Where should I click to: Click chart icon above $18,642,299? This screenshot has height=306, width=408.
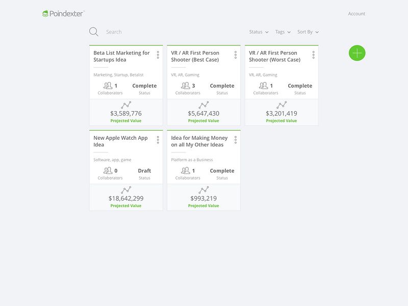click(126, 190)
